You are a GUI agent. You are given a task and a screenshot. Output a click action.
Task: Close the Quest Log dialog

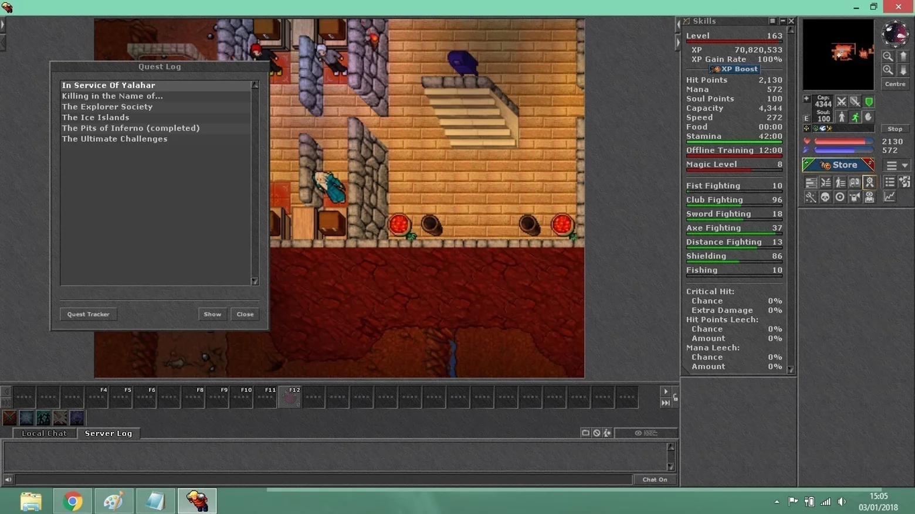245,314
